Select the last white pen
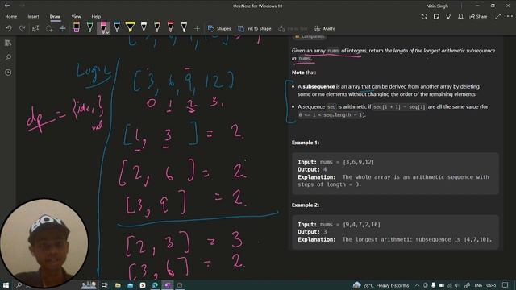The height and width of the screenshot is (290, 516). tap(185, 27)
